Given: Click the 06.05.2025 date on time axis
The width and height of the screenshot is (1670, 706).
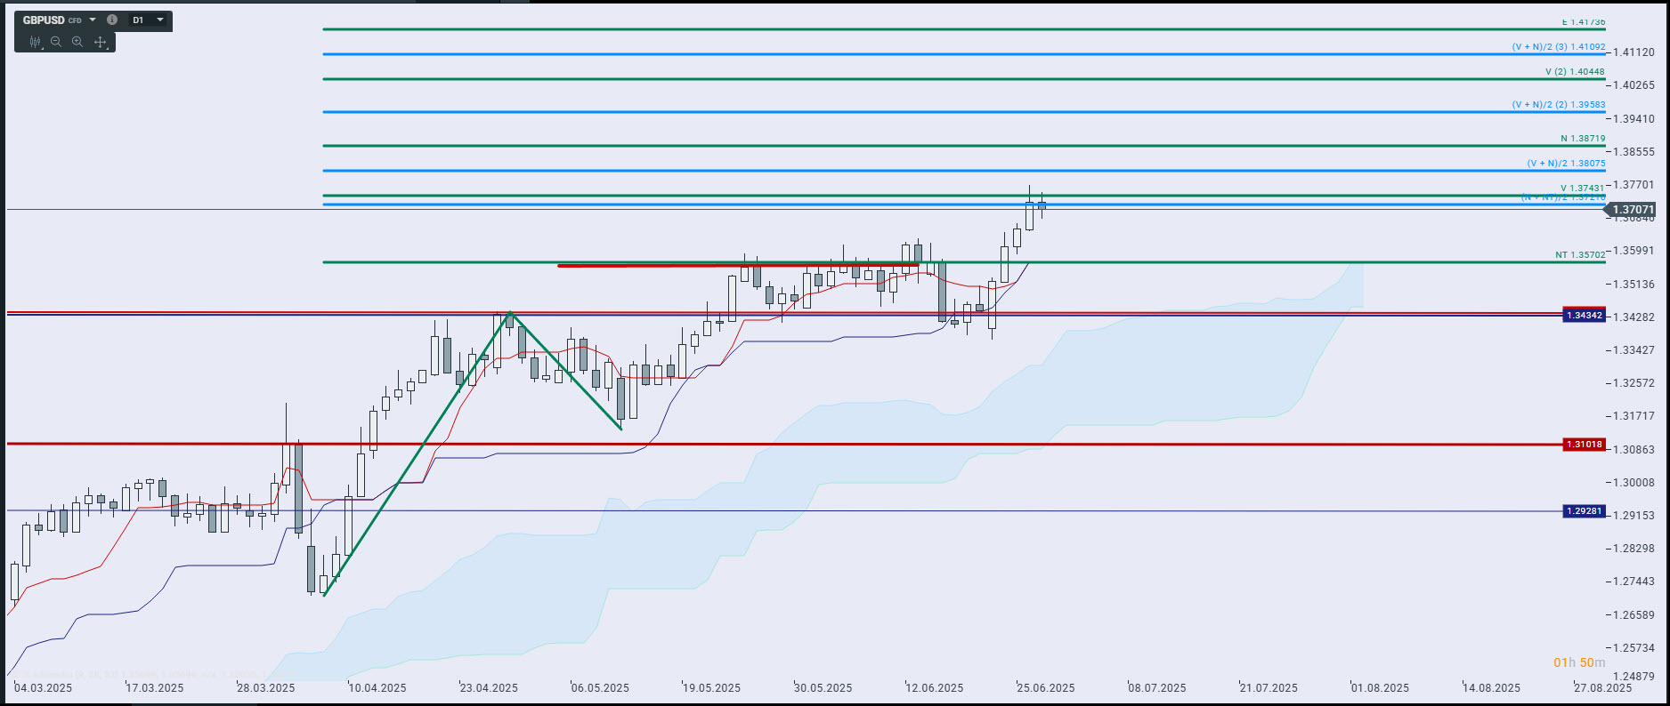Looking at the screenshot, I should click(x=600, y=688).
